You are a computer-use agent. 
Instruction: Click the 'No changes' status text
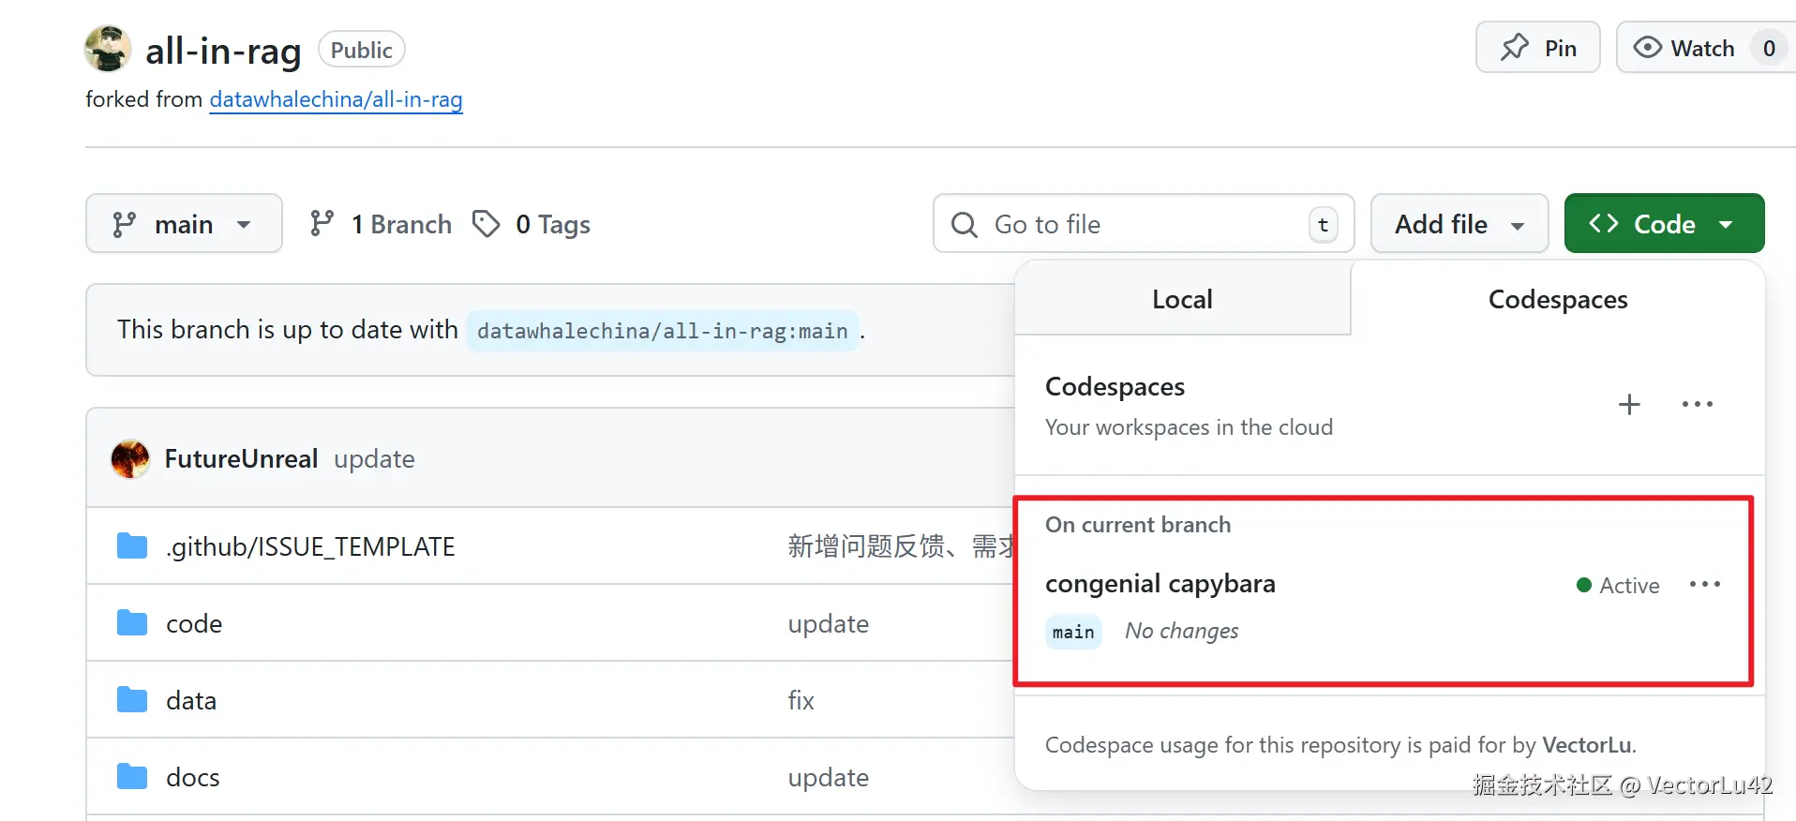pyautogui.click(x=1181, y=631)
